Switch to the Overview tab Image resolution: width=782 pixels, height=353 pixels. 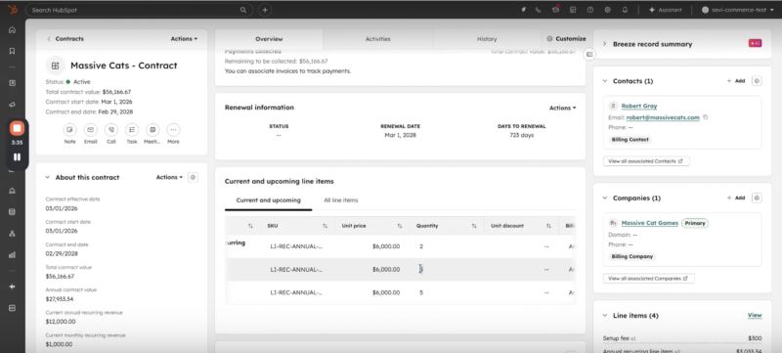click(269, 39)
